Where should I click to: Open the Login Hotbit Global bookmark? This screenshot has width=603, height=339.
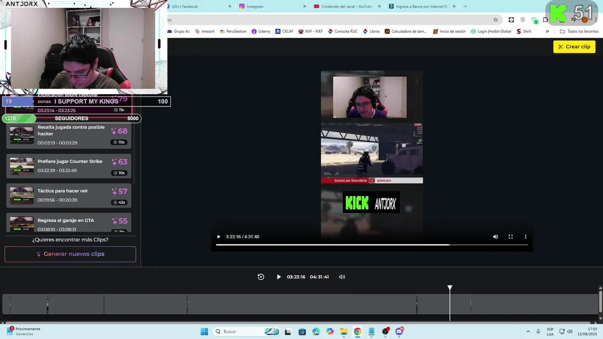click(491, 32)
